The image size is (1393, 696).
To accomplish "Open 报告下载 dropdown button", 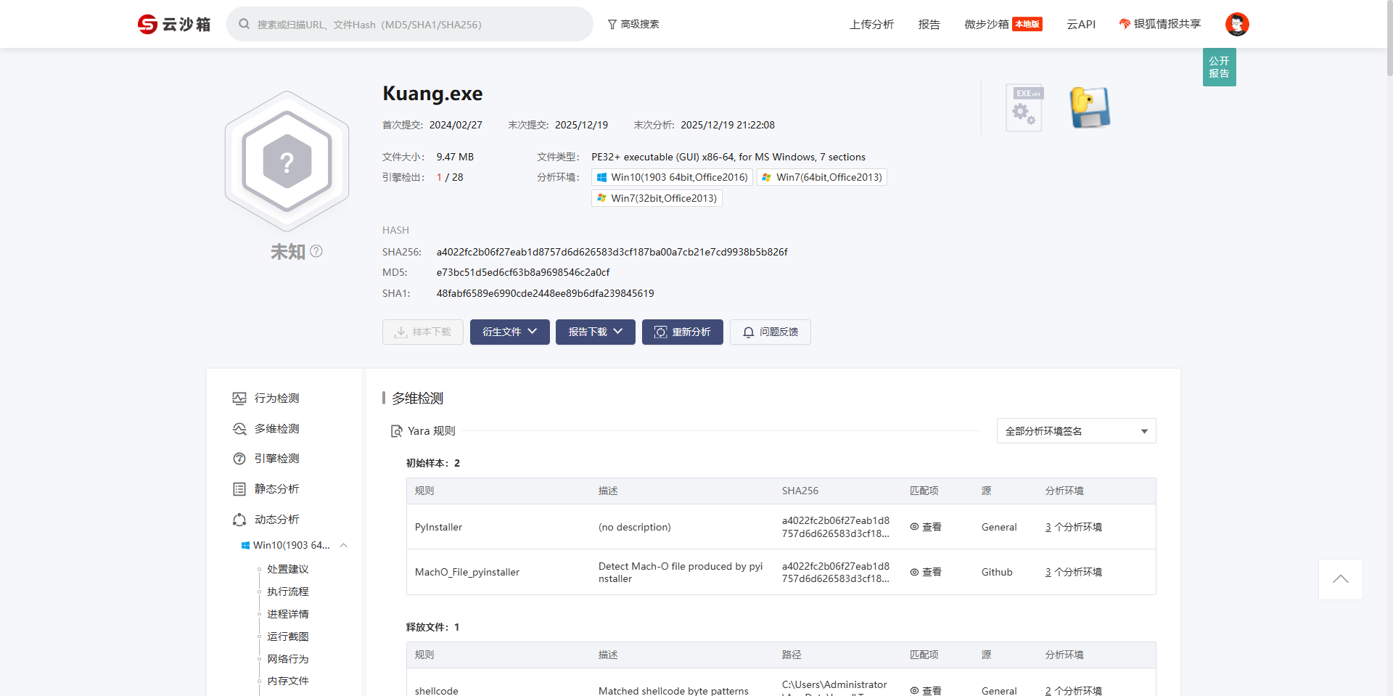I will coord(596,332).
